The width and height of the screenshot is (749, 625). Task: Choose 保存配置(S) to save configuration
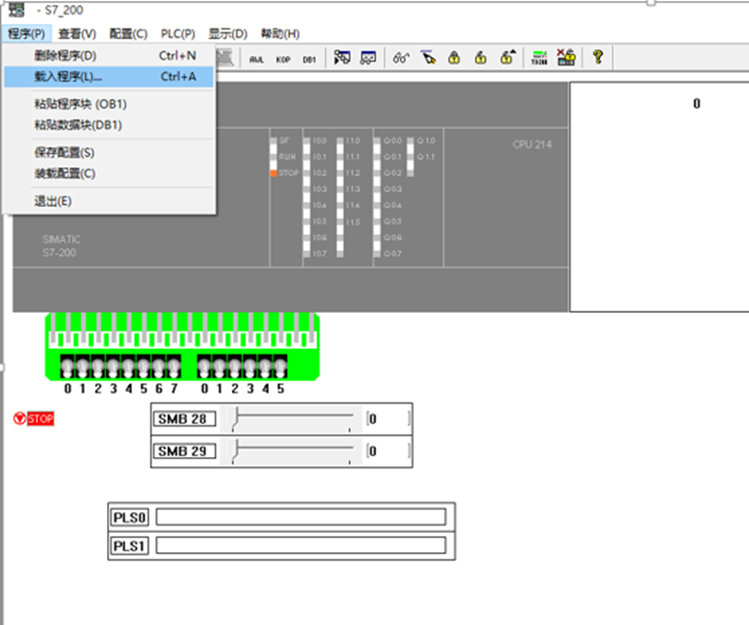tap(109, 153)
